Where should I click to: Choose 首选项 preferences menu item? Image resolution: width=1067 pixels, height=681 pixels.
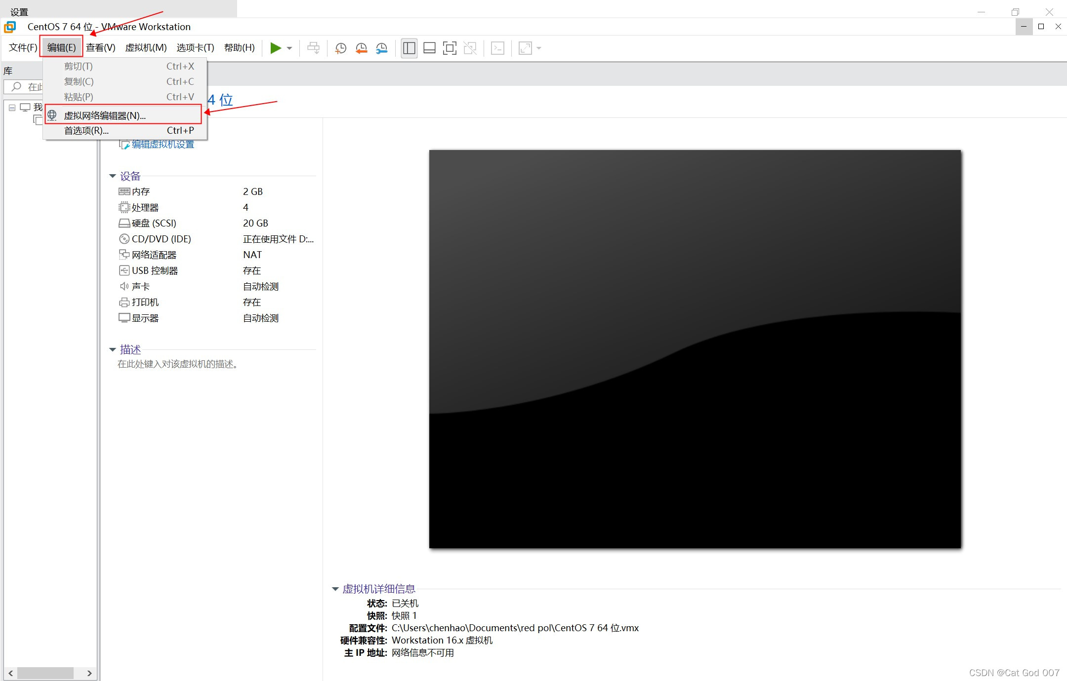[86, 130]
